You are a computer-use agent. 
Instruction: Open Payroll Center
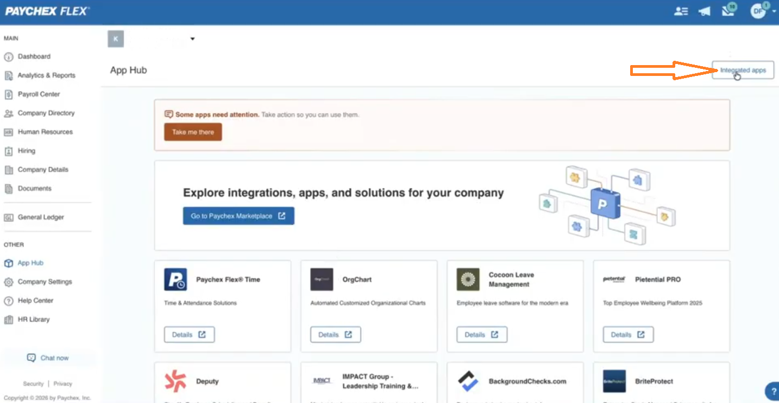[x=39, y=94]
